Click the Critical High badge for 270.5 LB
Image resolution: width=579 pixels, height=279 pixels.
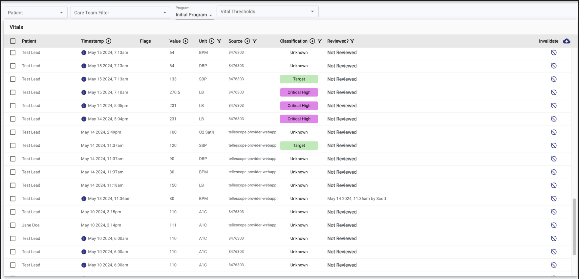coord(299,92)
